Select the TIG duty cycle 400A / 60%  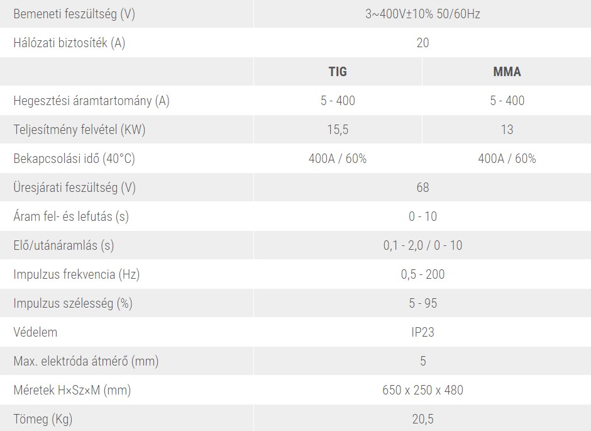(x=338, y=159)
